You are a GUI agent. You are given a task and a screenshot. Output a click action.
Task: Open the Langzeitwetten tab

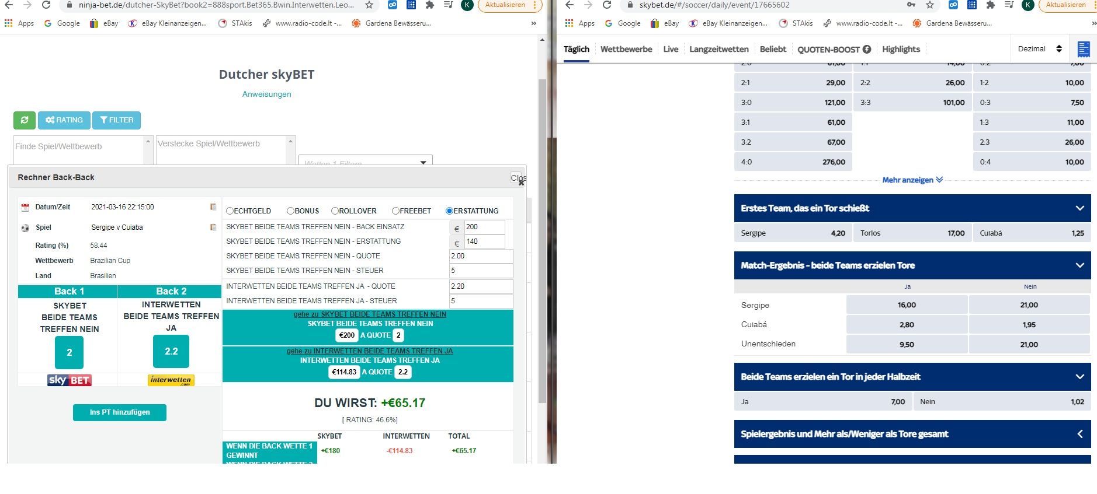(x=719, y=49)
